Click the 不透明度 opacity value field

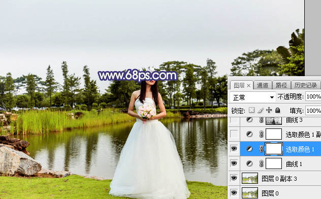click(313, 96)
